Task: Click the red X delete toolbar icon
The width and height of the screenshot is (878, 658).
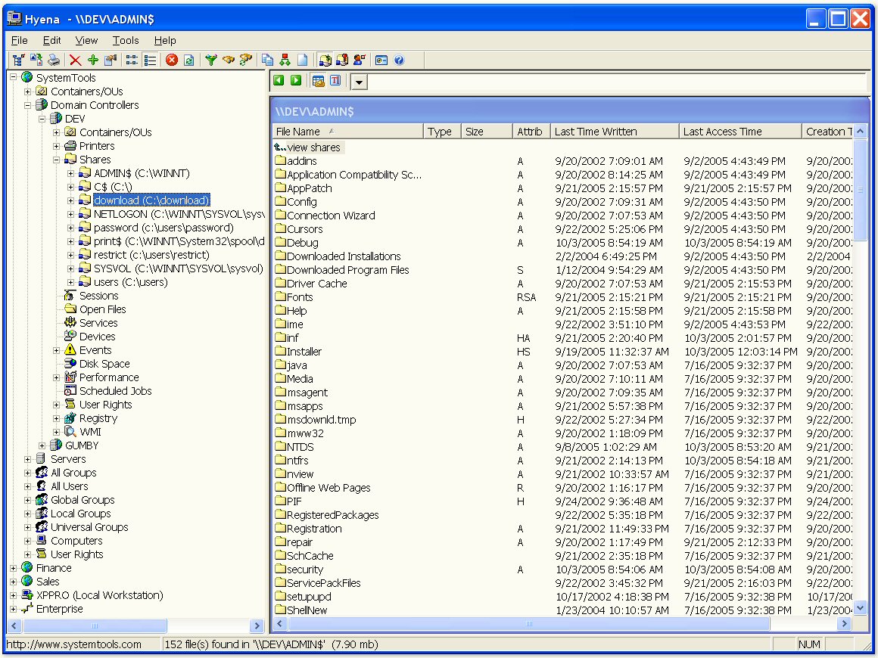Action: (75, 60)
